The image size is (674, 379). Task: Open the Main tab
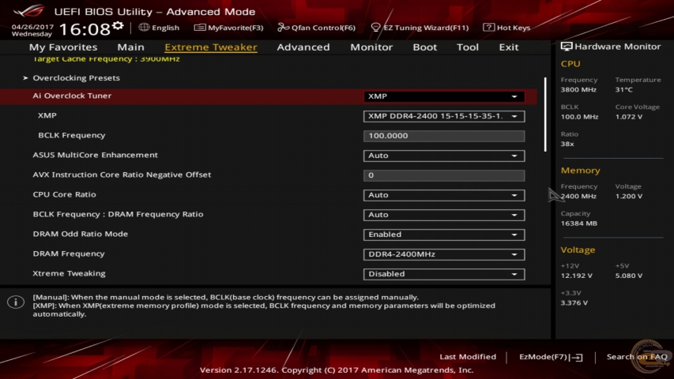coord(130,47)
